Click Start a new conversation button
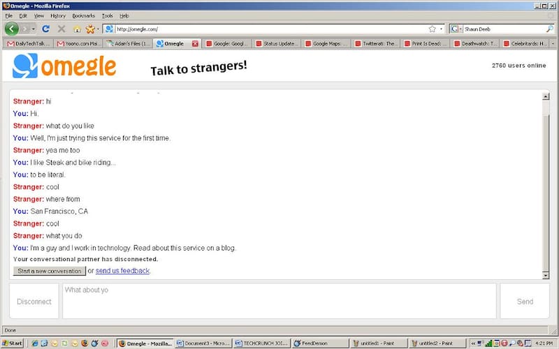This screenshot has width=559, height=349. [x=49, y=271]
